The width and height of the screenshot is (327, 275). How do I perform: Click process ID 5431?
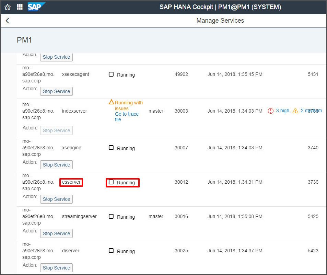313,74
